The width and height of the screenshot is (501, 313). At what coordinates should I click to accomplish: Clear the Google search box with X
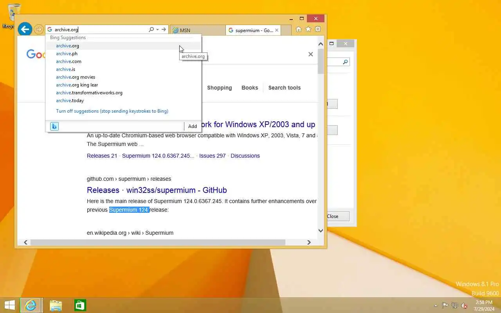pos(310,54)
